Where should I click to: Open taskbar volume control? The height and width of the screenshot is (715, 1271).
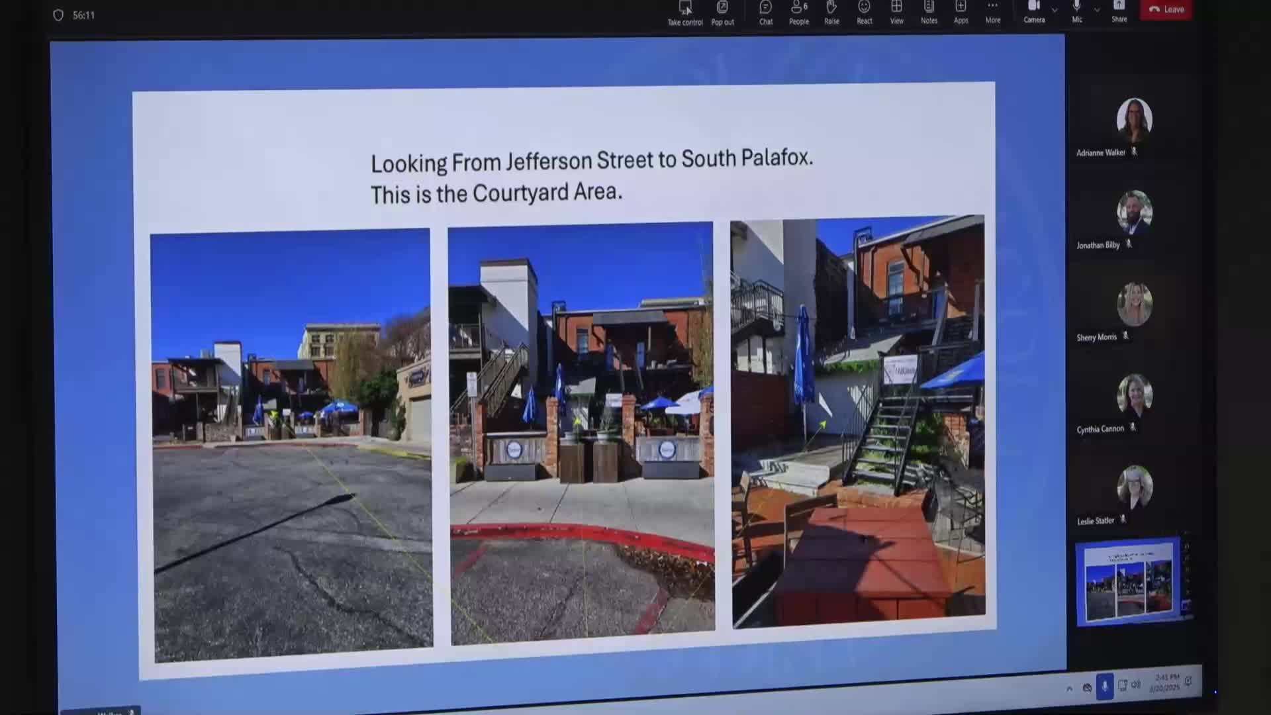coord(1137,685)
